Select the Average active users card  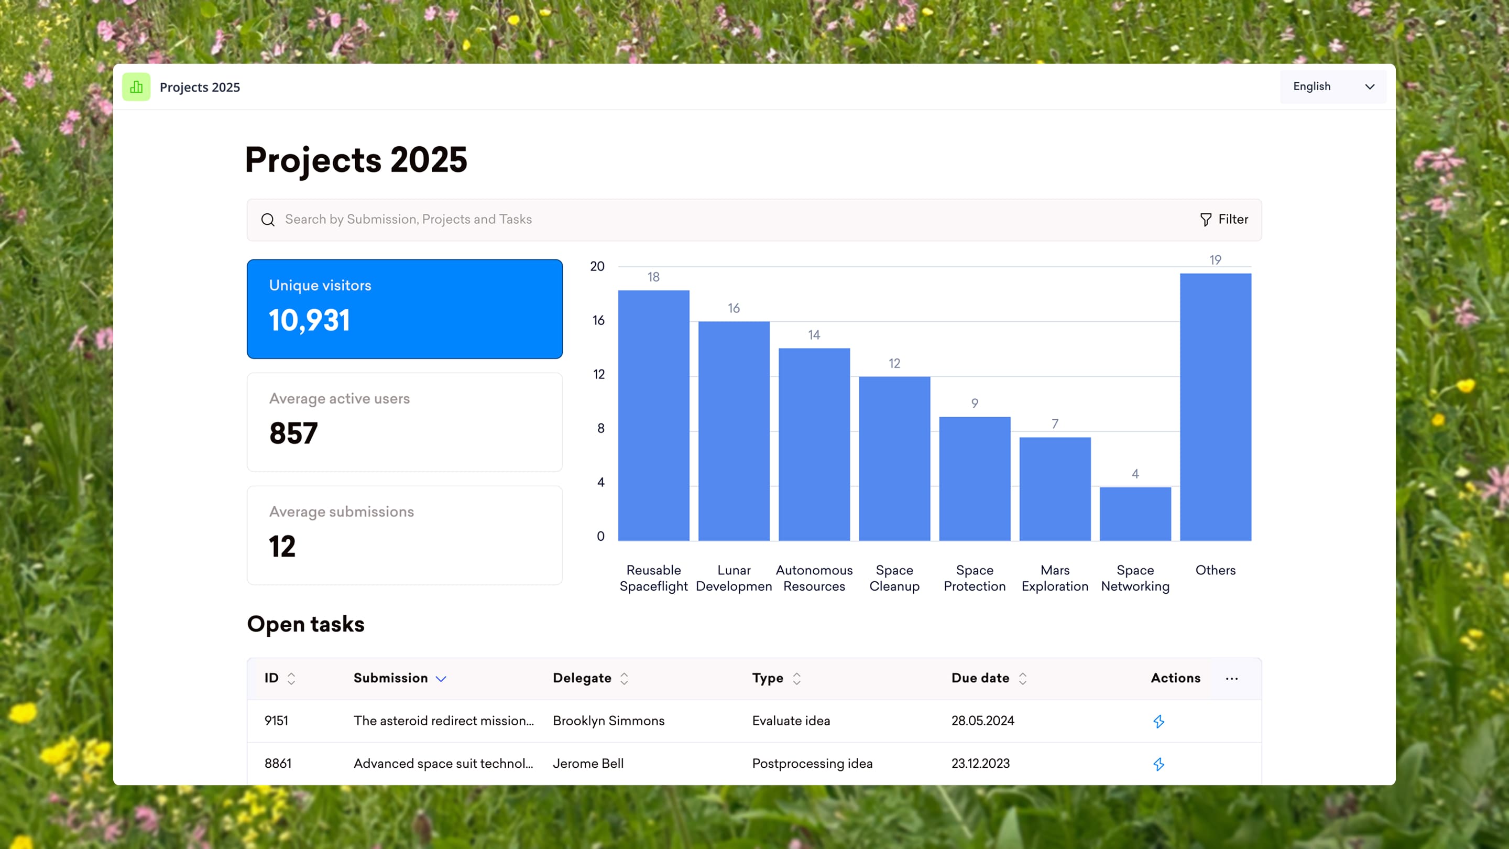pos(405,422)
